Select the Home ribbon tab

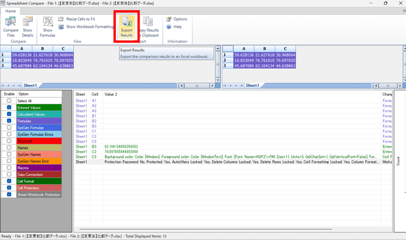pyautogui.click(x=11, y=11)
